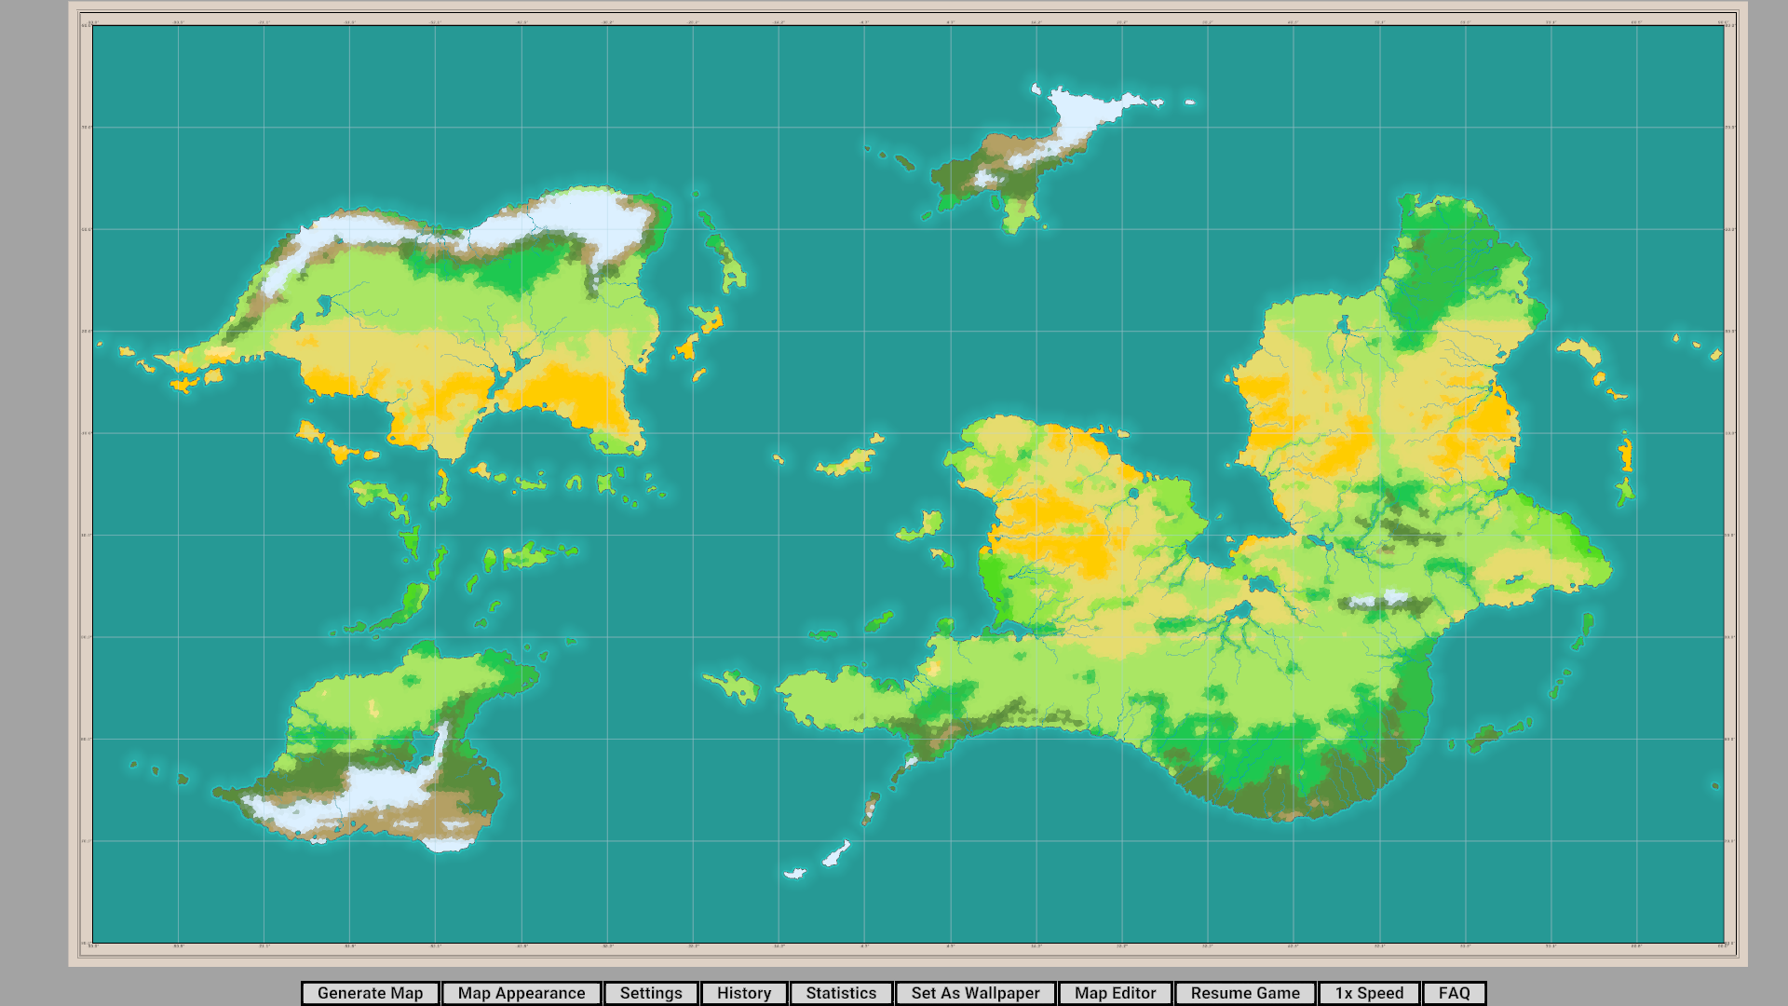The image size is (1788, 1006).
Task: Toggle the 1x Speed control
Action: click(x=1369, y=993)
